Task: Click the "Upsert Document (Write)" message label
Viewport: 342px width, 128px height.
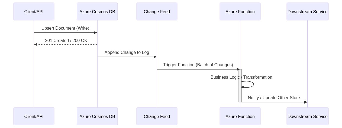Action: [65, 28]
